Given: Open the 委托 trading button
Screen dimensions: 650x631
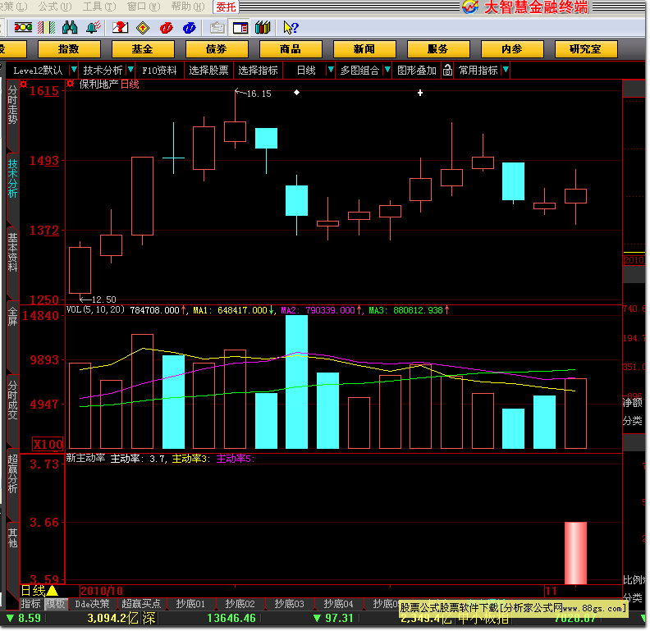Looking at the screenshot, I should 226,7.
